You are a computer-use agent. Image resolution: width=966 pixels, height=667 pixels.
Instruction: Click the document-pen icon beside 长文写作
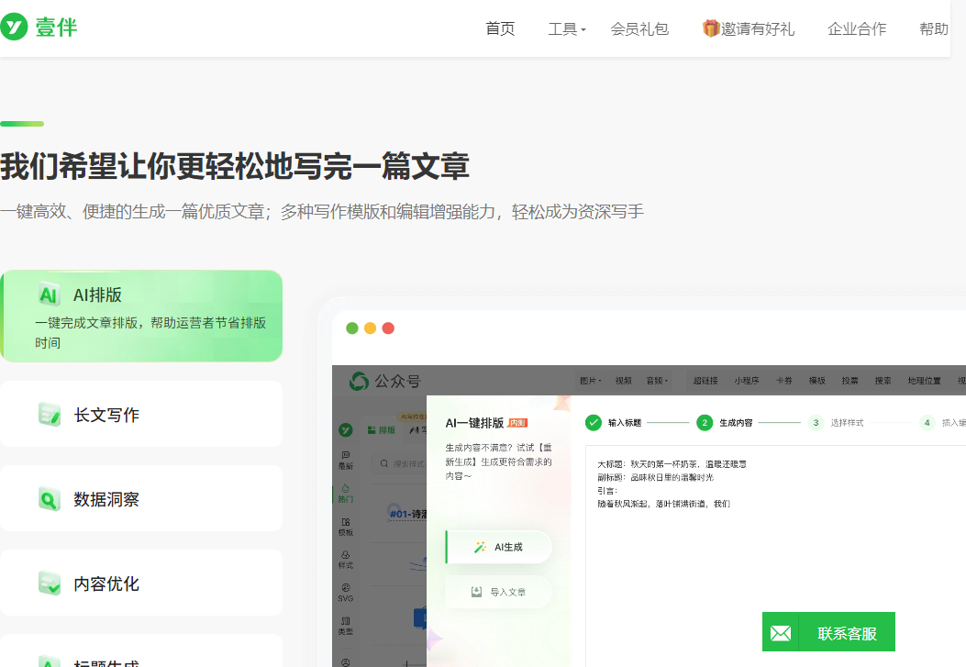50,415
